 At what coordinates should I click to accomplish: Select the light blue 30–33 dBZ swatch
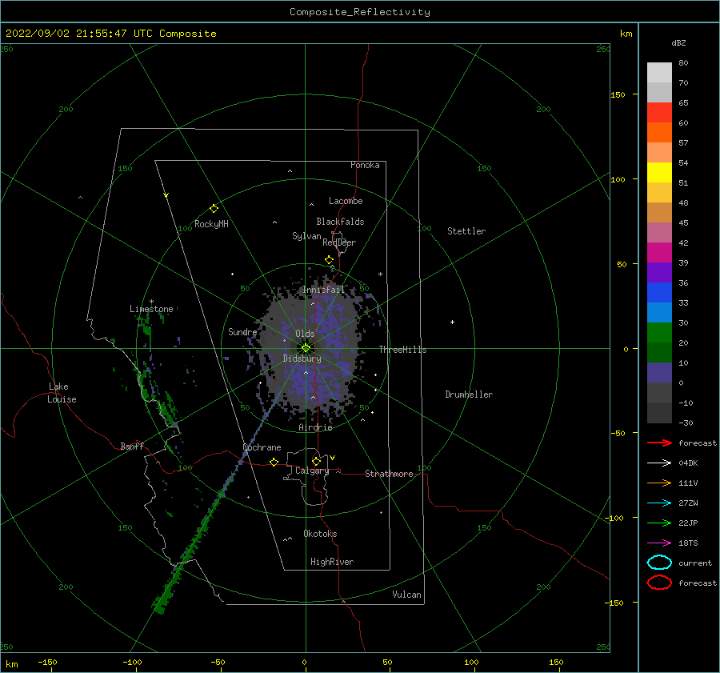pyautogui.click(x=659, y=312)
